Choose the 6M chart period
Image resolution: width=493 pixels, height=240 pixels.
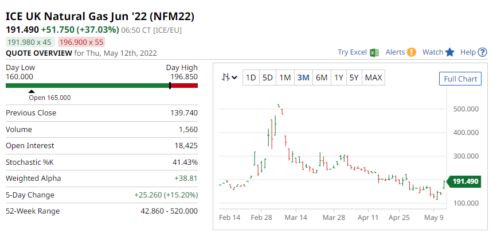322,78
